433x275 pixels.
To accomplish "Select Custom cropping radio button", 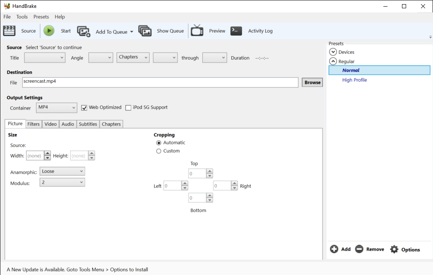I will 158,151.
